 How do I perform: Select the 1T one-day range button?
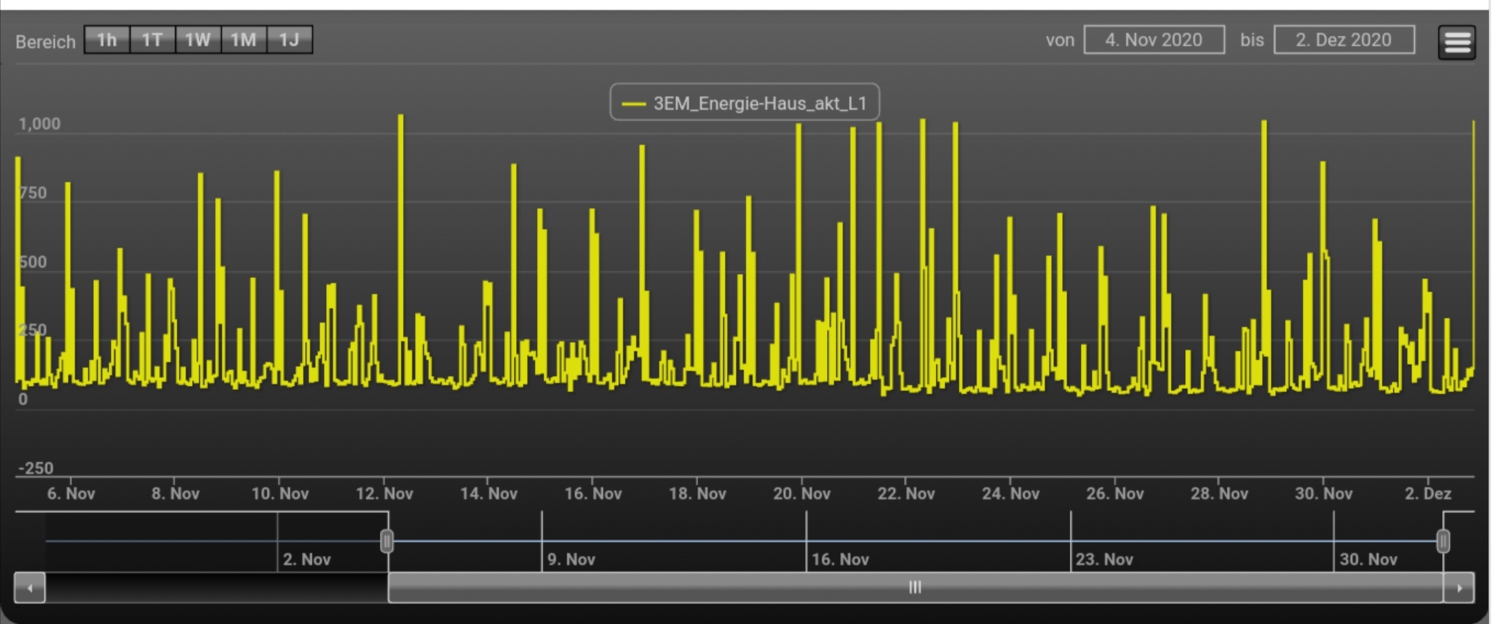[152, 40]
